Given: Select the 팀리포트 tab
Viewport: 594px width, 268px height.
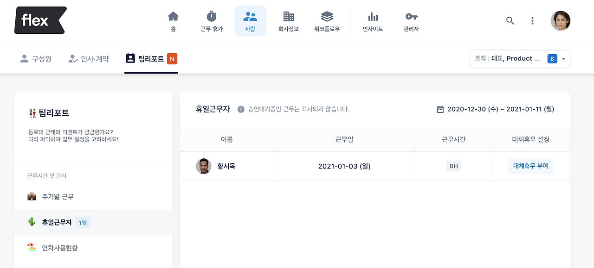Looking at the screenshot, I should pyautogui.click(x=151, y=59).
